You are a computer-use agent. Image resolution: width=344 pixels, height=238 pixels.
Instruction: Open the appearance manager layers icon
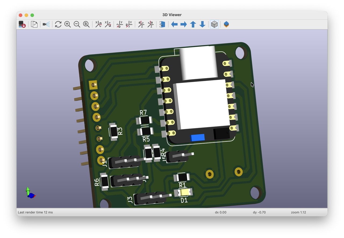226,24
